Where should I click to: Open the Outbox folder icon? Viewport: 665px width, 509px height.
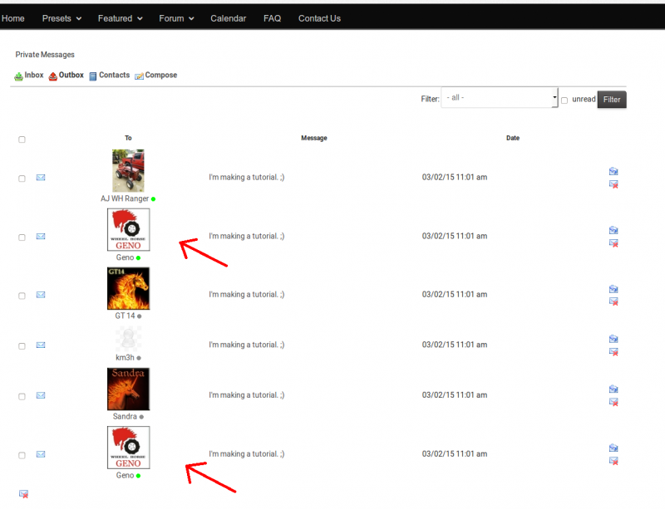tap(53, 76)
